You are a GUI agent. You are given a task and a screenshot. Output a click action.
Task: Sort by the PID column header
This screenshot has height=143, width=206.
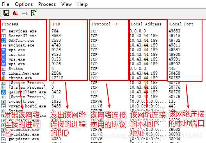click(57, 24)
